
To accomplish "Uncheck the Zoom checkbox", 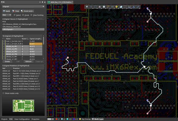I will (x=23, y=15).
